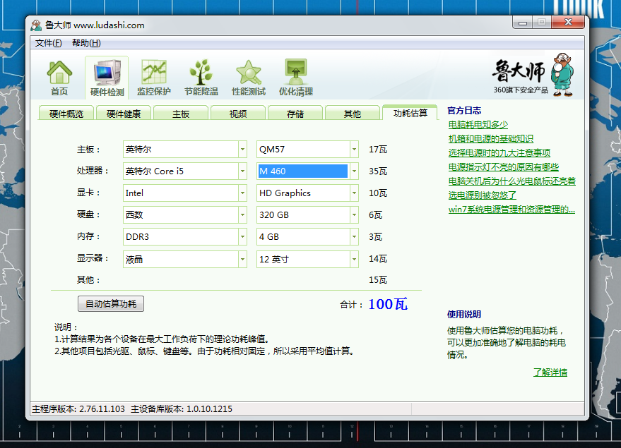
Task: Click the 自动估算功耗 button
Action: [x=111, y=303]
